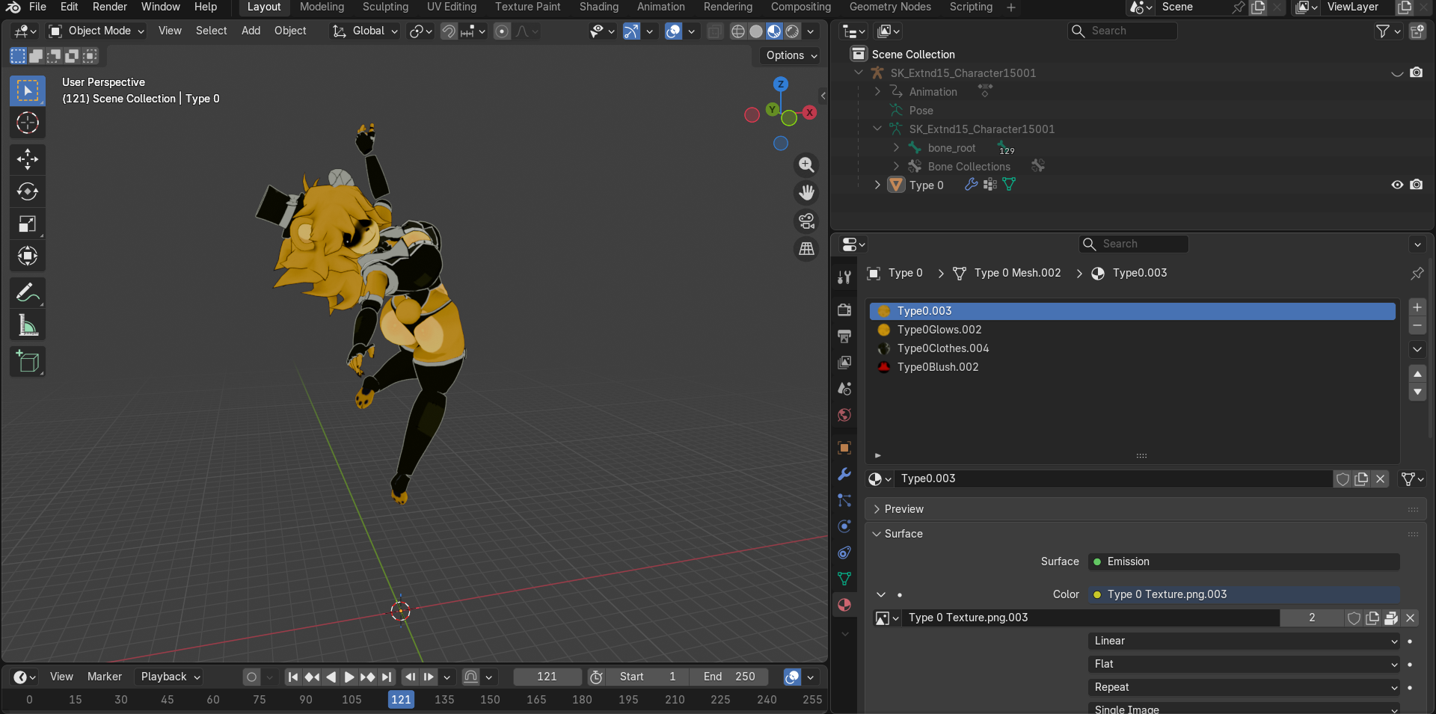The image size is (1436, 714).
Task: Activate the Move tool
Action: tap(28, 159)
